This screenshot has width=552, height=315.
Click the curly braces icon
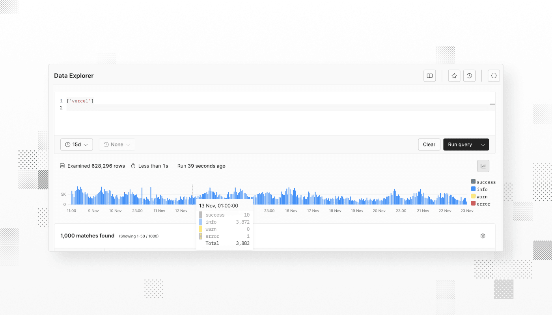click(494, 76)
